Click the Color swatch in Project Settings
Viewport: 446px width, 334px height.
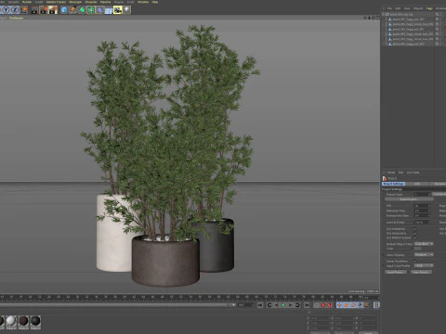click(x=417, y=249)
